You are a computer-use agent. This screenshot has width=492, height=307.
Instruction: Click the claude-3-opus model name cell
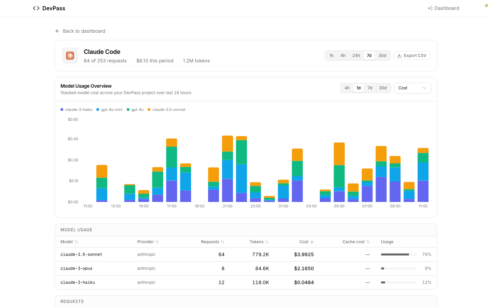tap(77, 268)
